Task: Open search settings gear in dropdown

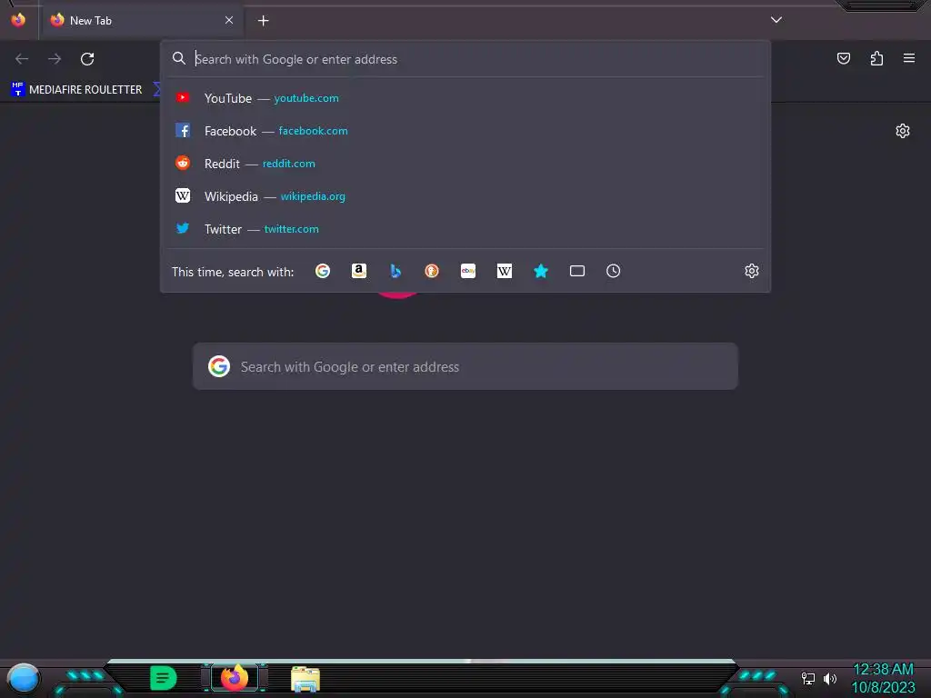Action: (x=752, y=271)
